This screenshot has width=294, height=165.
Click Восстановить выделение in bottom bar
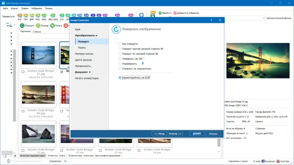[108, 156]
